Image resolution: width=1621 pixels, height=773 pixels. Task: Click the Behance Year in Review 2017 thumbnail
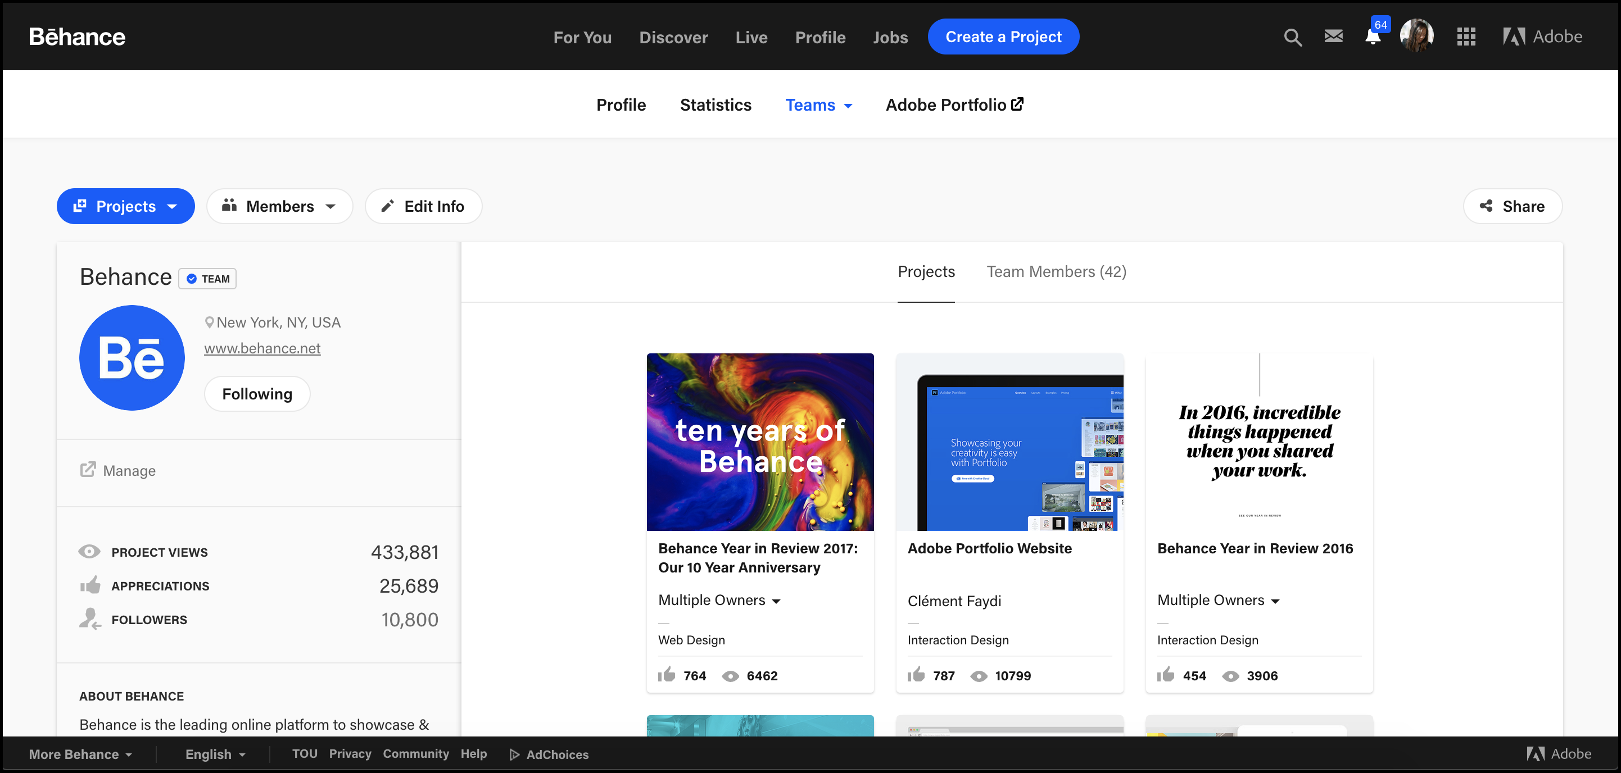click(761, 442)
